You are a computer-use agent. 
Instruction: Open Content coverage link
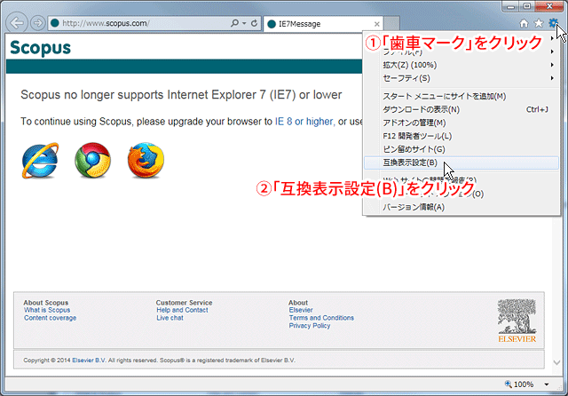click(x=51, y=318)
